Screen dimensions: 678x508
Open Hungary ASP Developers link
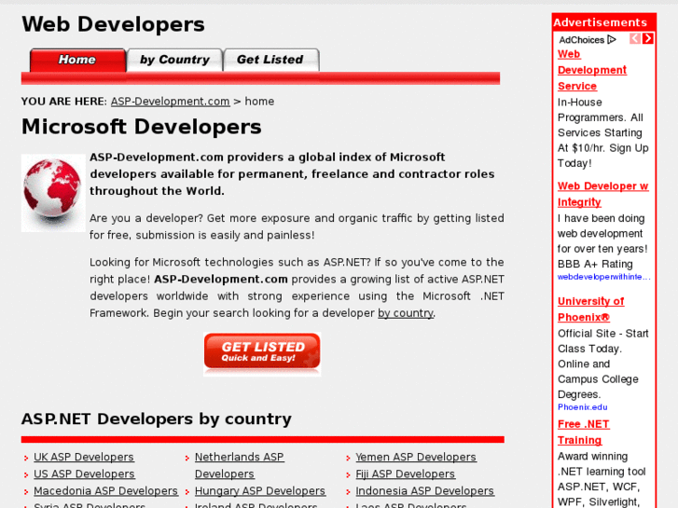(x=260, y=490)
